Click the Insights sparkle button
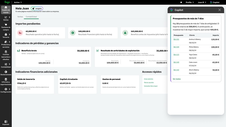This screenshot has width=226, height=127. point(37,9)
